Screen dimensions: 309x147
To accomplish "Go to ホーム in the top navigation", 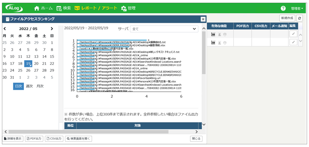I will point(43,8).
